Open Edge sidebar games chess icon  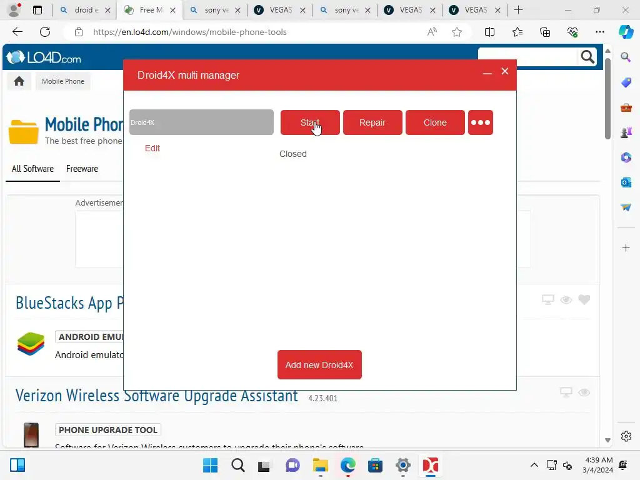pos(626,132)
